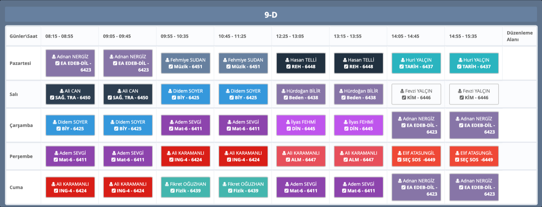Click teacher icon on Hürdoğan BİLİR 12:25 card
542x207 pixels.
[283, 91]
